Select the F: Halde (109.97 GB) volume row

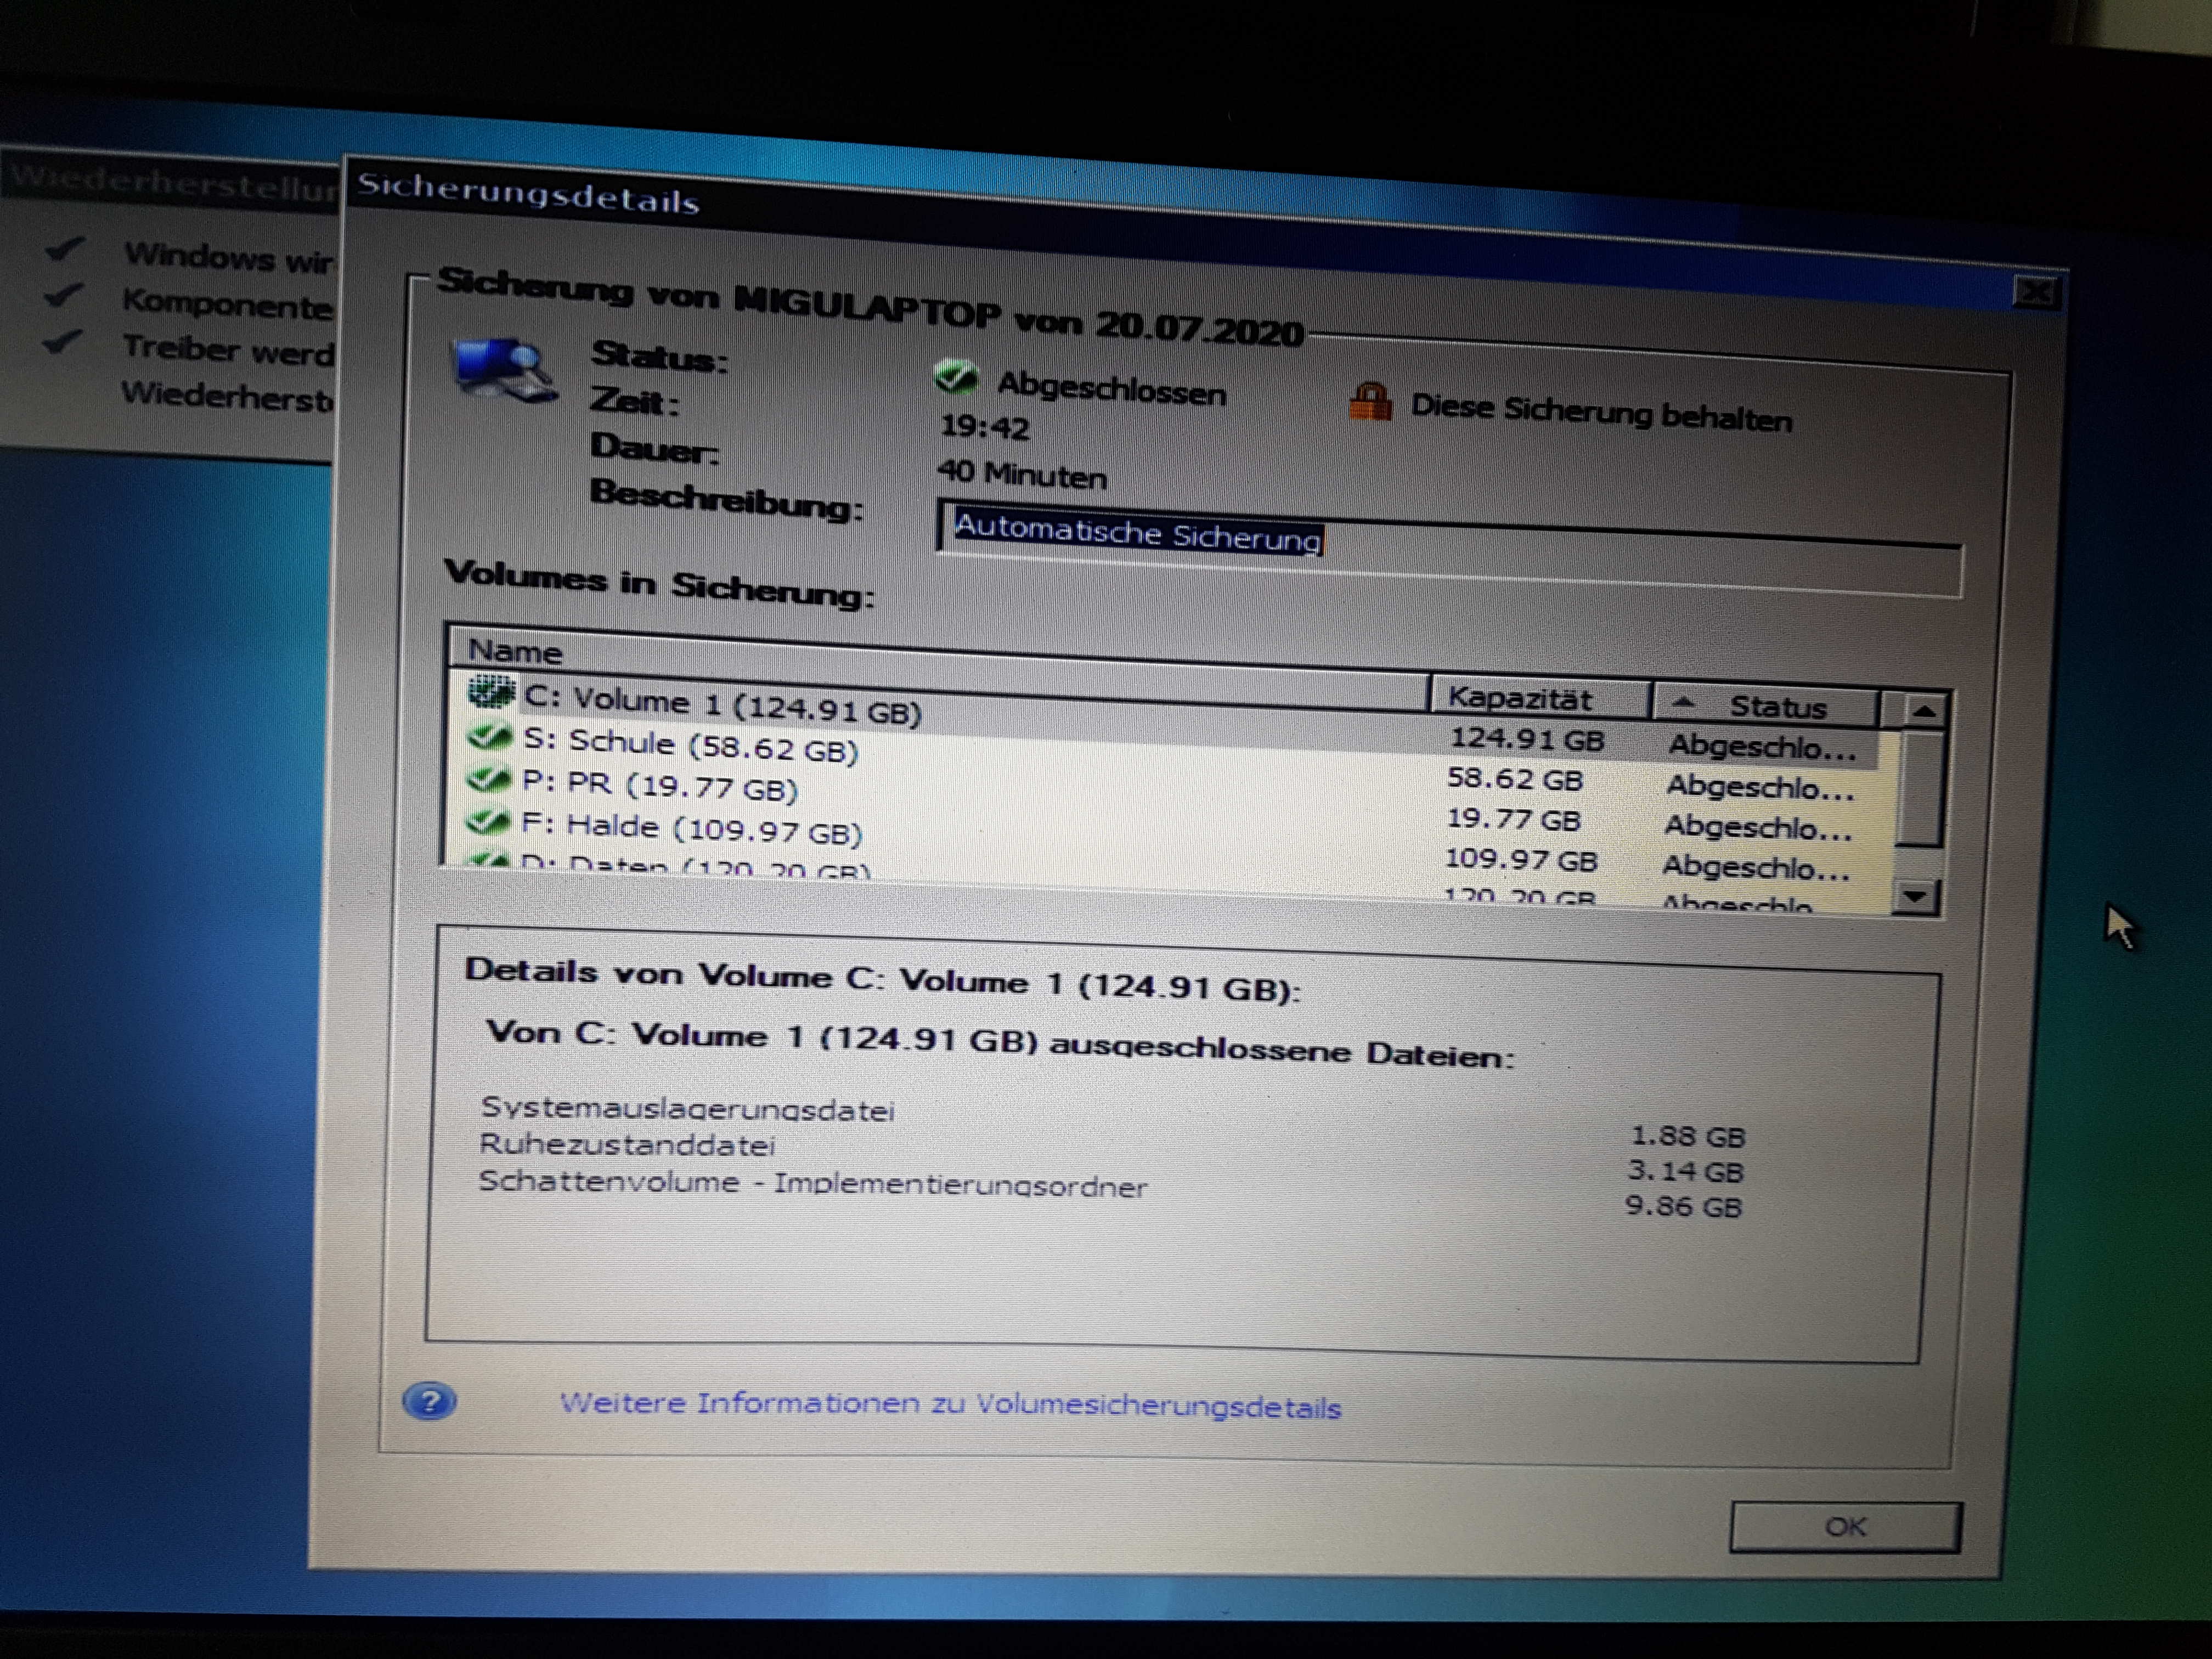(x=692, y=829)
